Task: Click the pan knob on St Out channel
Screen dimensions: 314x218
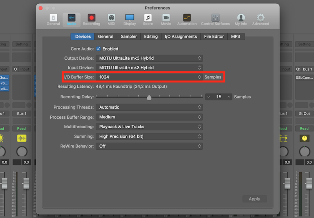Action: pyautogui.click(x=305, y=151)
